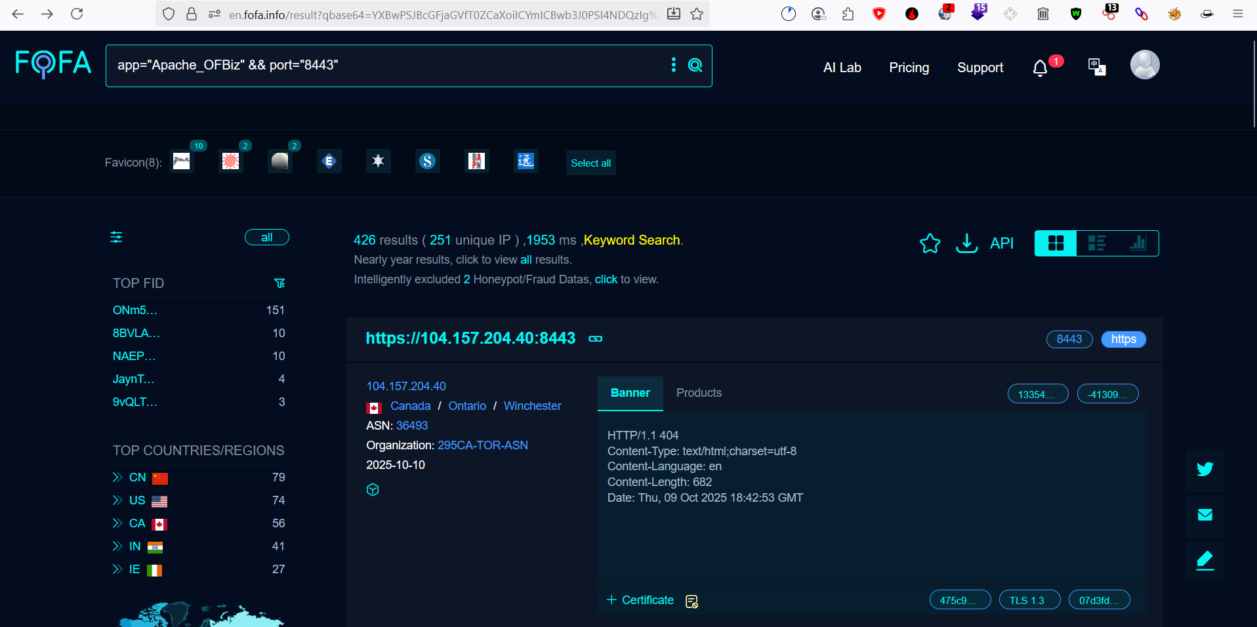Click the edit pencil side button
1257x627 pixels.
pos(1205,561)
